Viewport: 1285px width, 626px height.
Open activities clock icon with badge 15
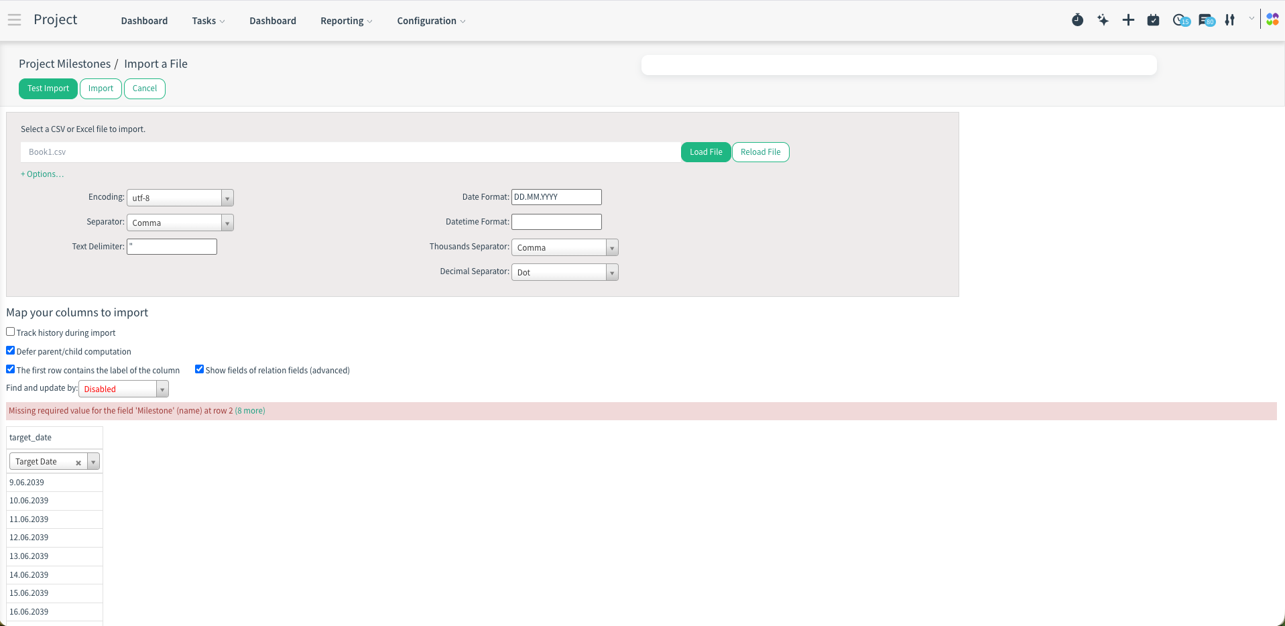pos(1180,20)
